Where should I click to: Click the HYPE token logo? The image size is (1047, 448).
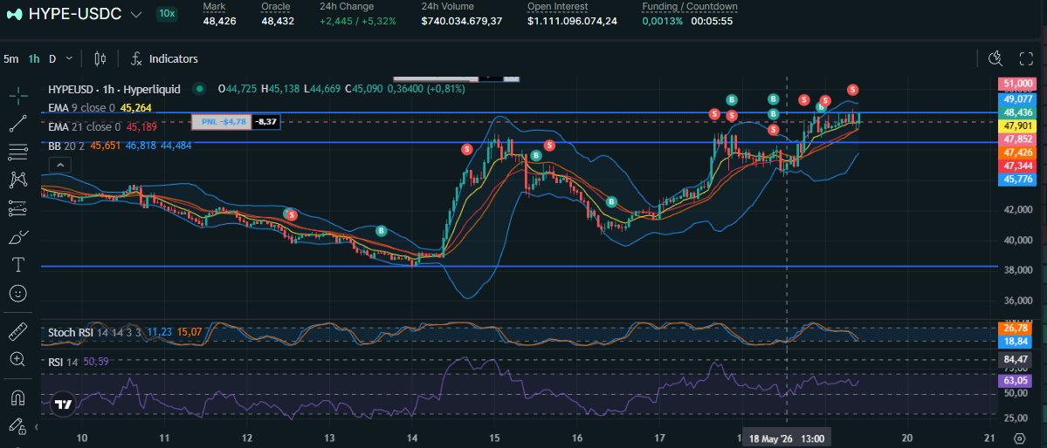(x=14, y=14)
